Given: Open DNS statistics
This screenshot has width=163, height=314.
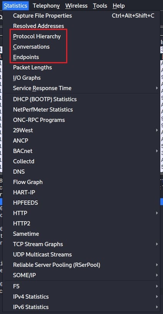Looking at the screenshot, I should tap(81, 172).
